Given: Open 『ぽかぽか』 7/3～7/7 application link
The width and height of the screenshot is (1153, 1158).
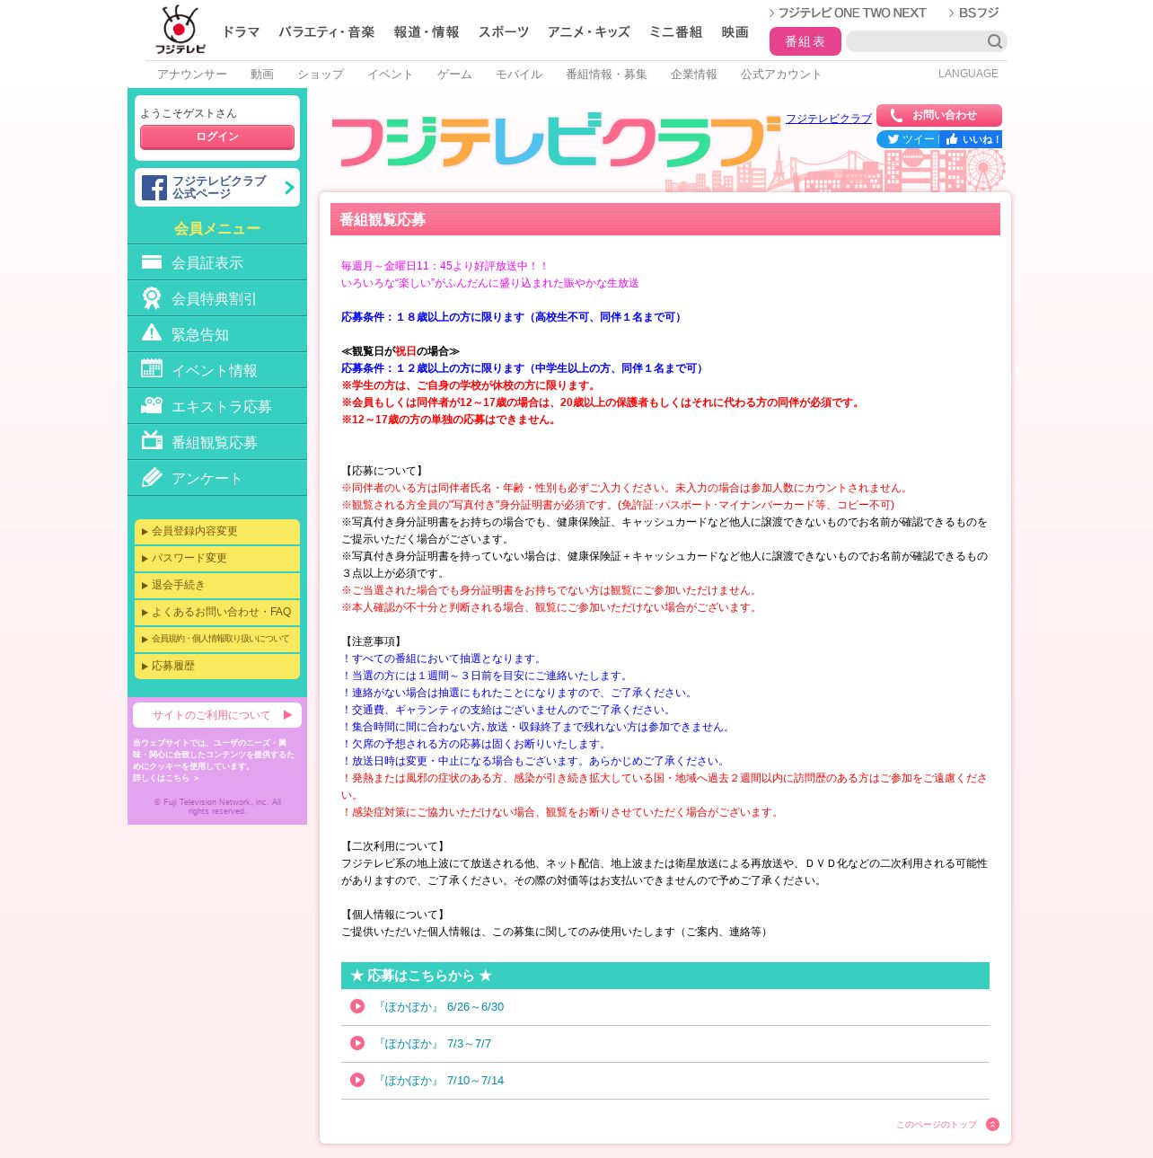Looking at the screenshot, I should pyautogui.click(x=433, y=1044).
